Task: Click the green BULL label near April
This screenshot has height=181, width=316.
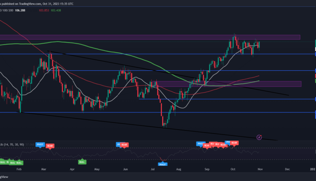Action: (x=82, y=162)
